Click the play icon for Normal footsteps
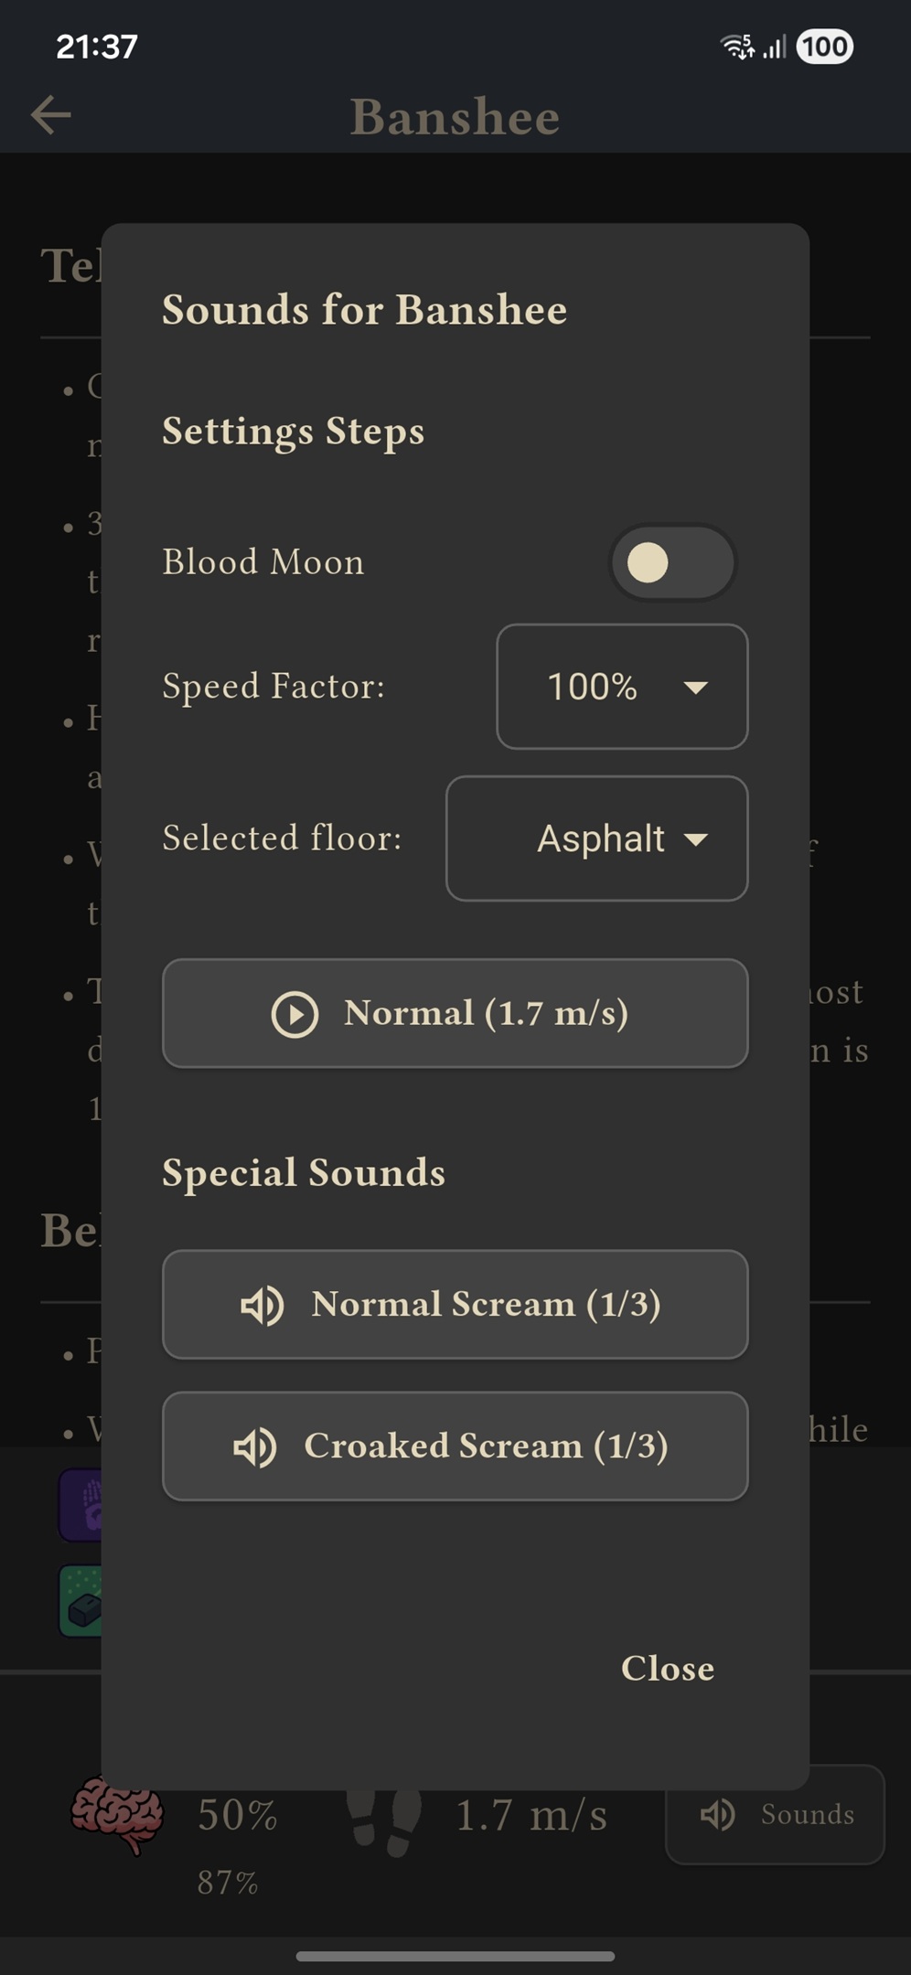This screenshot has width=911, height=1975. point(295,1014)
